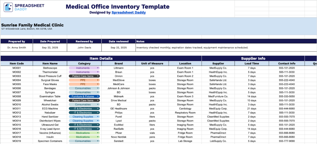317x144 pixels.
Task: Open the Spreadsheet Daddy hyperlink
Action: [x=129, y=12]
